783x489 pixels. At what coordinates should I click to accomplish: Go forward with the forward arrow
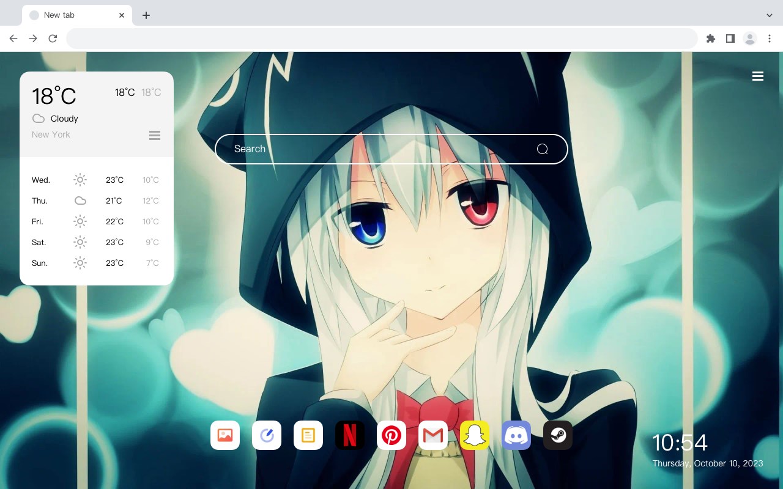(x=33, y=39)
